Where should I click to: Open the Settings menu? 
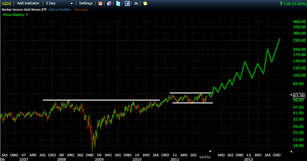(x=86, y=3)
